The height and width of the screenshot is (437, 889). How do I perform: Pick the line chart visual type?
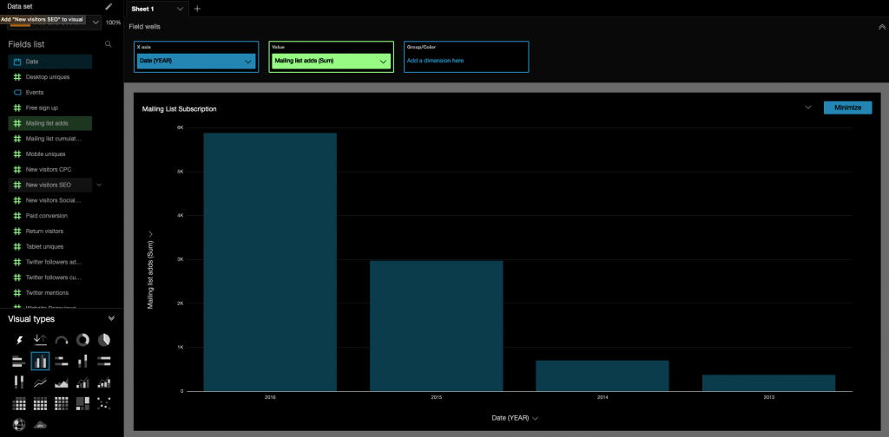(40, 382)
